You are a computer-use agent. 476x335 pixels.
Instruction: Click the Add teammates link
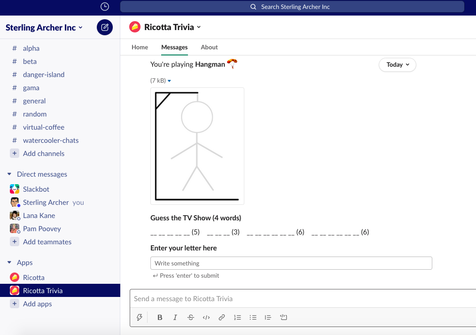tap(47, 242)
